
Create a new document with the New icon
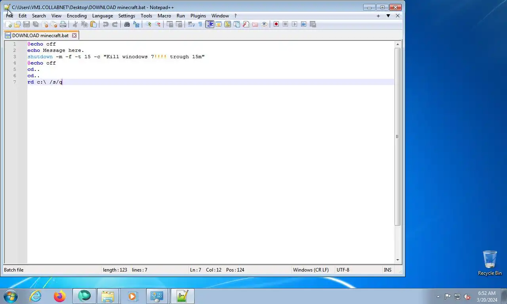(8, 24)
